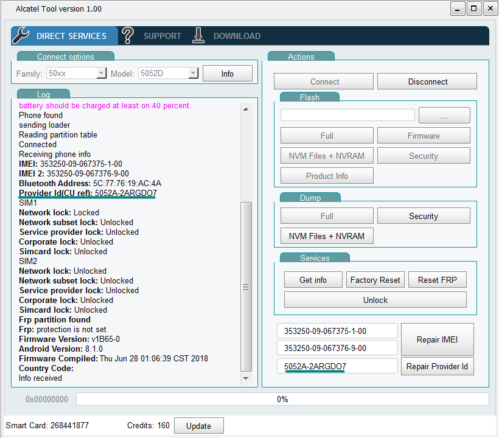Click the Security button in Flash section

[x=424, y=156]
